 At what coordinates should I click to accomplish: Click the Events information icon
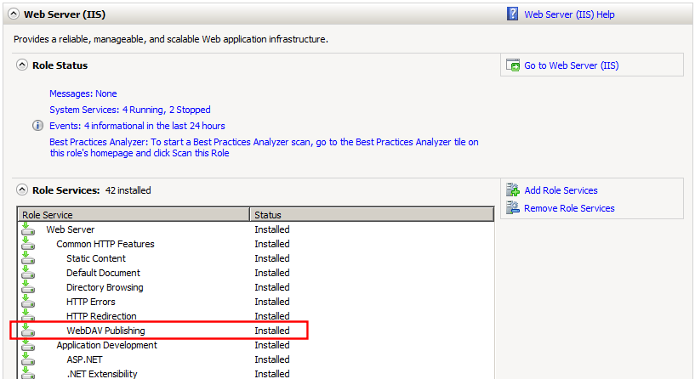coord(37,126)
